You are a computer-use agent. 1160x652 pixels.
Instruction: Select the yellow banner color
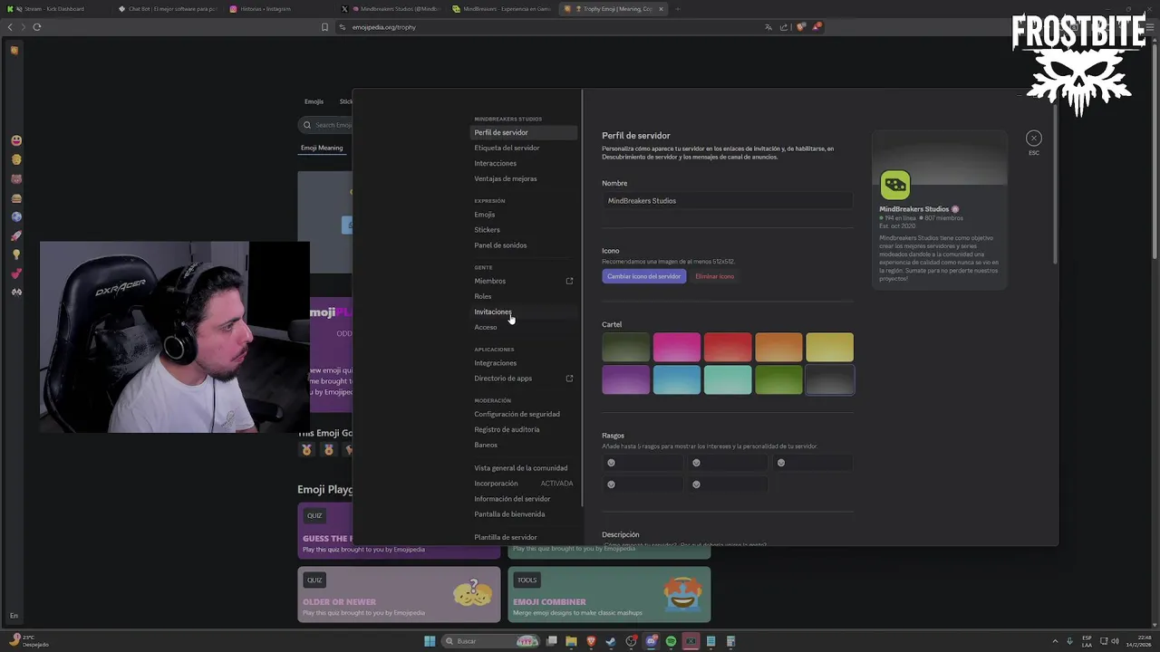(829, 347)
